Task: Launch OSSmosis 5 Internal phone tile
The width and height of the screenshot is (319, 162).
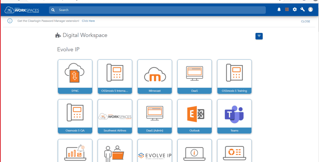Action: [115, 77]
